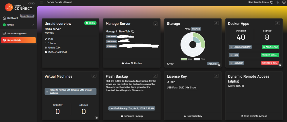The height and width of the screenshot is (122, 287).
Task: Refresh Manage Server card with reload icon
Action: 156,23
